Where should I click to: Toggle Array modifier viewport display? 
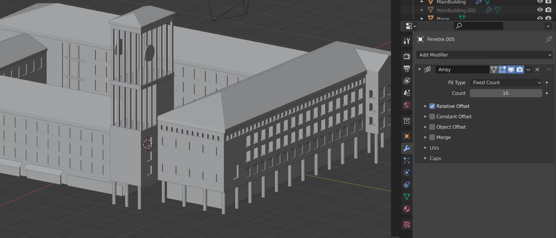pyautogui.click(x=511, y=70)
